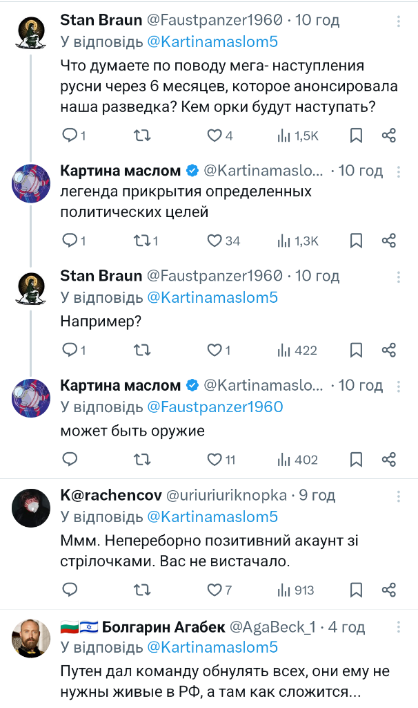Screen dimensions: 418x708
Task: Share the 'может быть оружие' tweet
Action: point(389,459)
